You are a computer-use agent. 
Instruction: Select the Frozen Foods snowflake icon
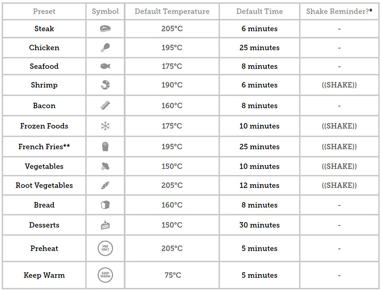pyautogui.click(x=105, y=126)
